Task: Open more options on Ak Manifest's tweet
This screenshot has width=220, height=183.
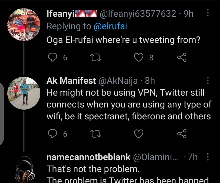Action: point(208,81)
